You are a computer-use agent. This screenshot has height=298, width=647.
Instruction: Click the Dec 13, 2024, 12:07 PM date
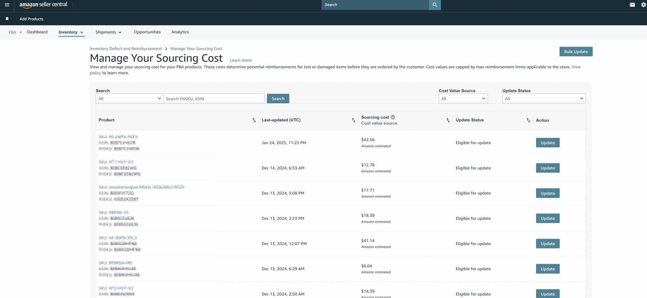point(284,244)
